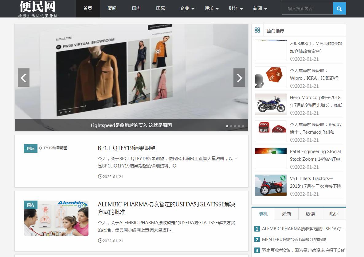Click the 热门推荐 panel heading
The image size is (364, 257).
[275, 31]
